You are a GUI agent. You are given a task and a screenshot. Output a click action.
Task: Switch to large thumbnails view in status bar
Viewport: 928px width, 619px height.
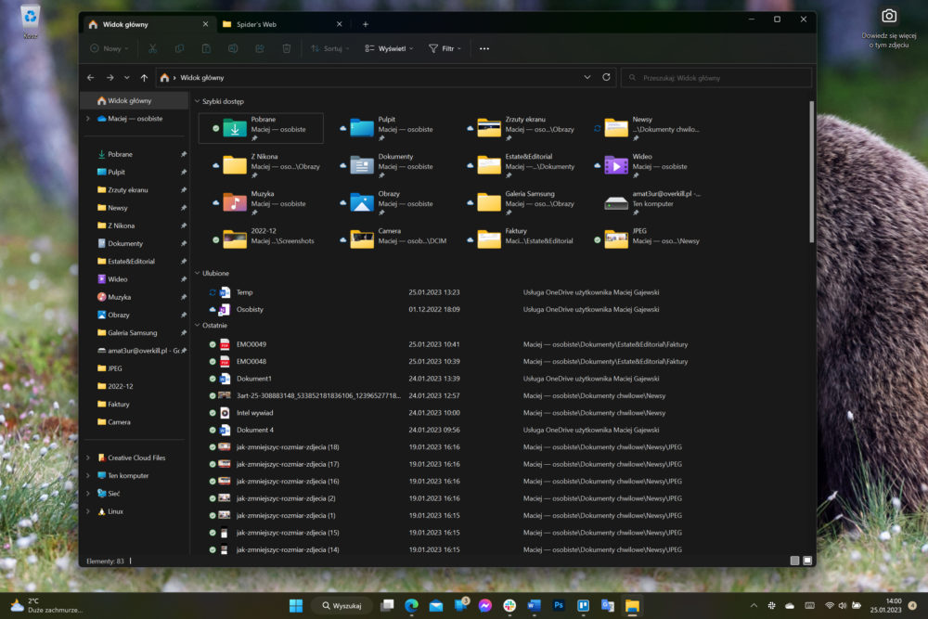[807, 561]
